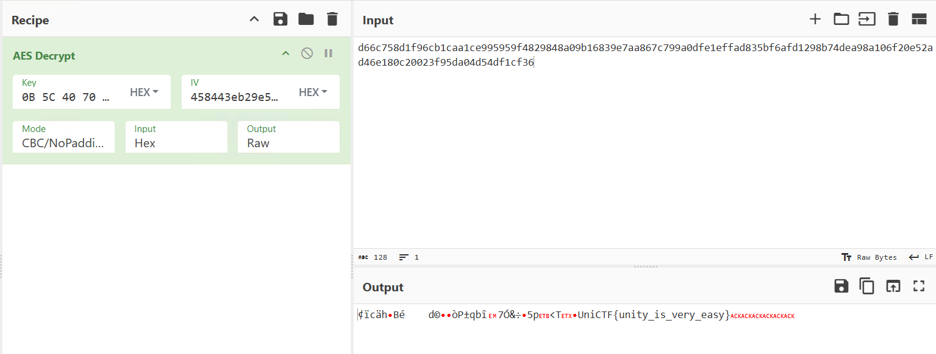
Task: Clear input and output trash icon
Action: [893, 19]
